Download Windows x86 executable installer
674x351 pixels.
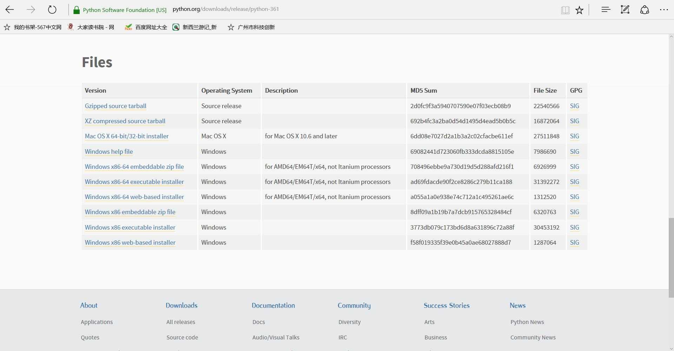pos(130,227)
